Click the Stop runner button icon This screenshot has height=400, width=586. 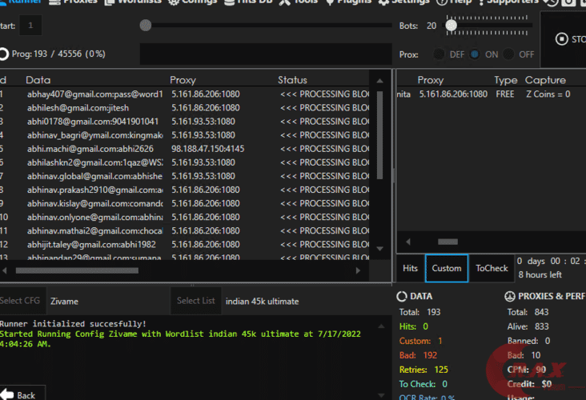pyautogui.click(x=564, y=39)
